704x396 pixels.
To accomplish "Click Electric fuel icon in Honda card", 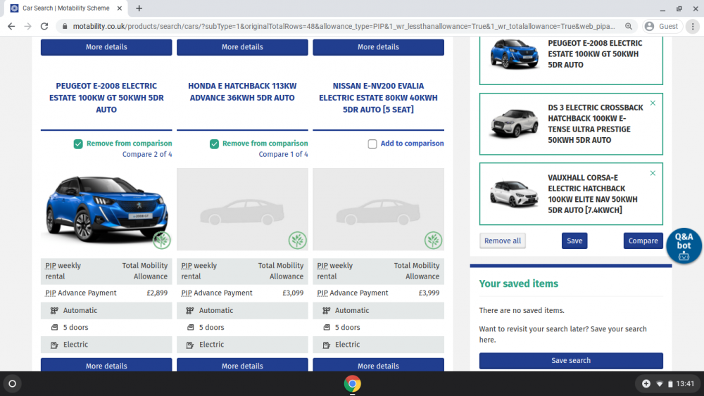I will click(190, 345).
